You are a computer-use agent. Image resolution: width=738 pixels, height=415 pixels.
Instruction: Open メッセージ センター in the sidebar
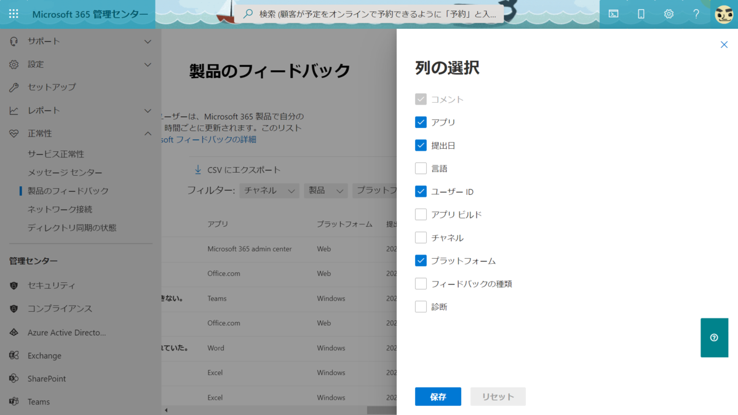(65, 173)
